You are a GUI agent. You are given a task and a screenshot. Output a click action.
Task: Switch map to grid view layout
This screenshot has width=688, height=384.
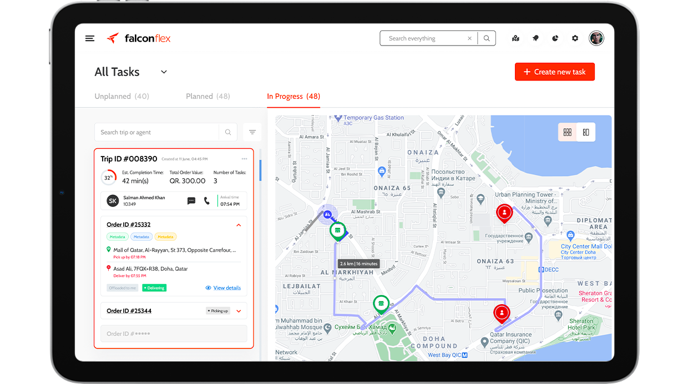(x=567, y=132)
